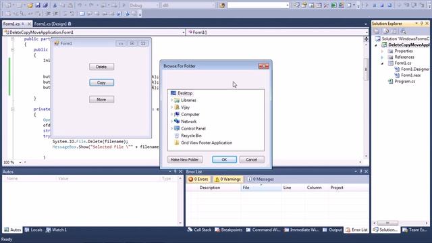This screenshot has height=243, width=432.
Task: Click the Delete button in Form1
Action: pyautogui.click(x=101, y=67)
